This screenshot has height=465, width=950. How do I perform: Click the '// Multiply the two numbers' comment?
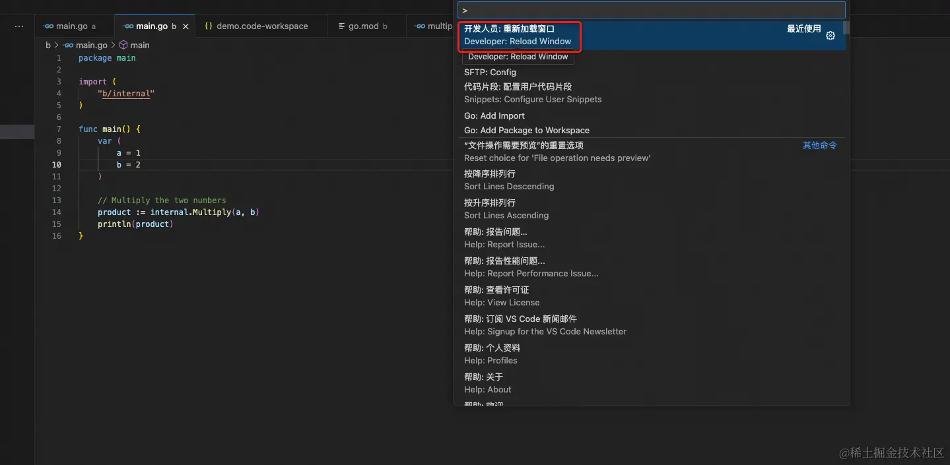(162, 201)
